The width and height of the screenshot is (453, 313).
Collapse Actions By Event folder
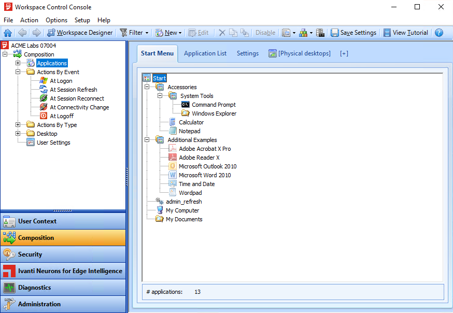coord(18,72)
